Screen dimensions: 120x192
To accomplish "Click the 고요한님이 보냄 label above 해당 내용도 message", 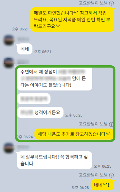I will pyautogui.click(x=93, y=124).
